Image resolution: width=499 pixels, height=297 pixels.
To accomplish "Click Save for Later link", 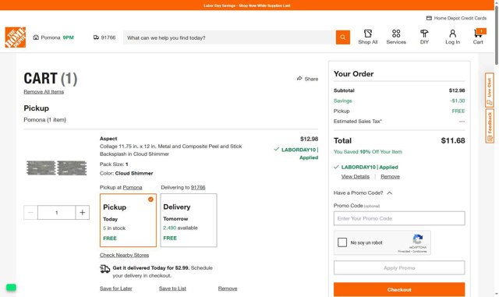I will pyautogui.click(x=116, y=288).
